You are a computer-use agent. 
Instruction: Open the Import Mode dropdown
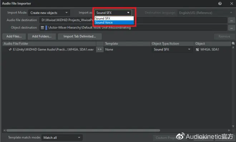(49, 13)
